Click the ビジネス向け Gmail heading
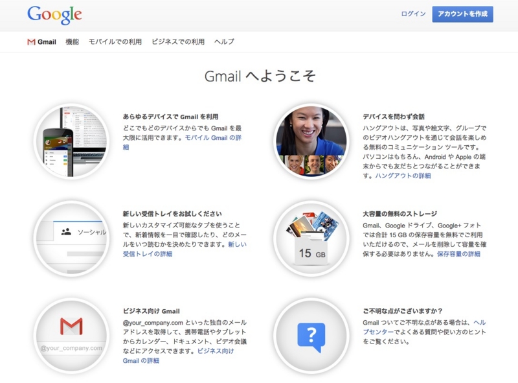This screenshot has width=518, height=383. point(152,311)
